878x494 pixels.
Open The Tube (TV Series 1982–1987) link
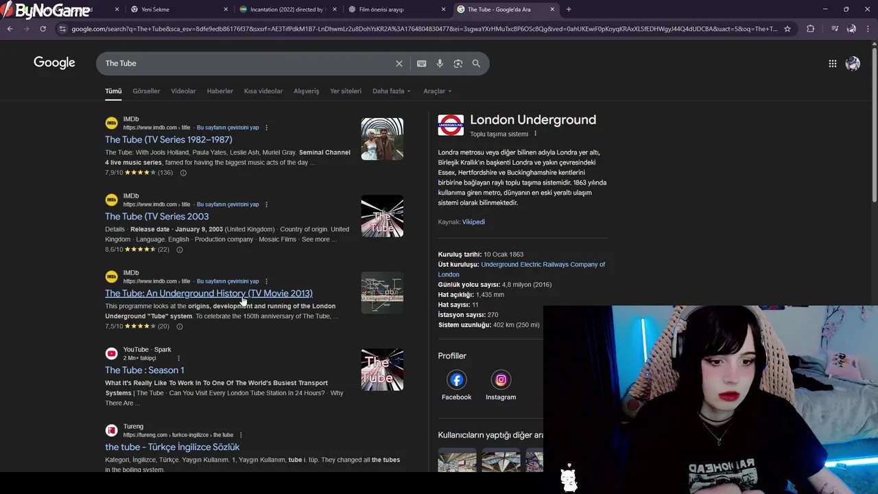pos(169,139)
